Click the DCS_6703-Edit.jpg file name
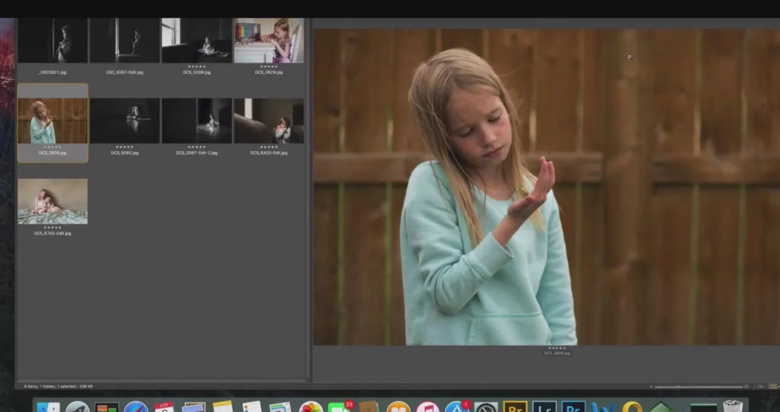 click(x=52, y=233)
